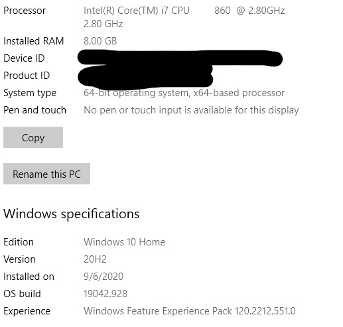Select the 8.00 GB RAM value
This screenshot has height=327, width=343.
(x=100, y=41)
